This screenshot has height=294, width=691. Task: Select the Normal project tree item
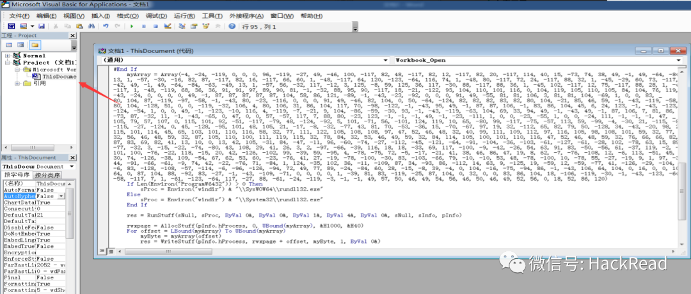tap(29, 56)
